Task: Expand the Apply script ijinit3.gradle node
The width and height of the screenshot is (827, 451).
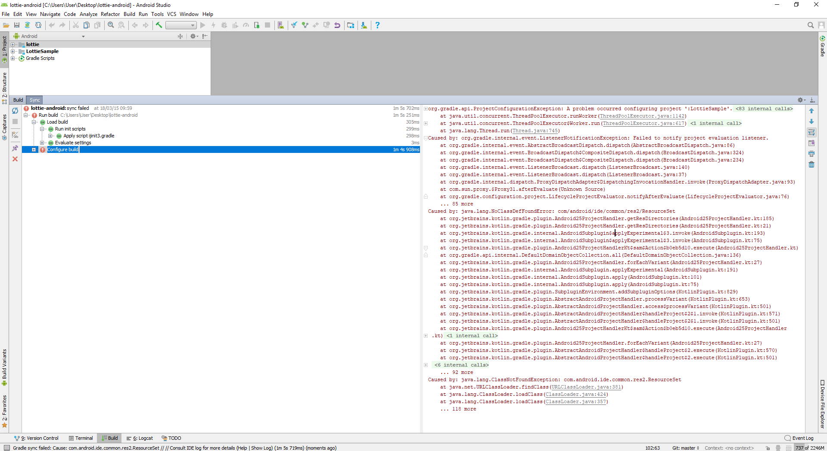Action: point(50,136)
